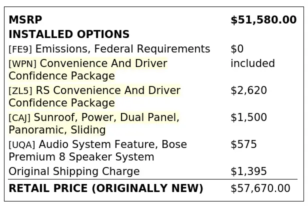This screenshot has width=308, height=206.
Task: Click Audio System Feature, Bose line
Action: [x=98, y=150]
